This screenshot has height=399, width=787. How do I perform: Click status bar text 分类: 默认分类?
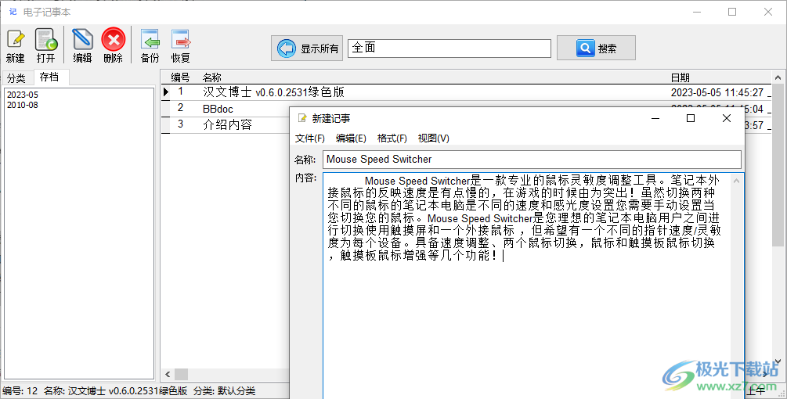(225, 391)
